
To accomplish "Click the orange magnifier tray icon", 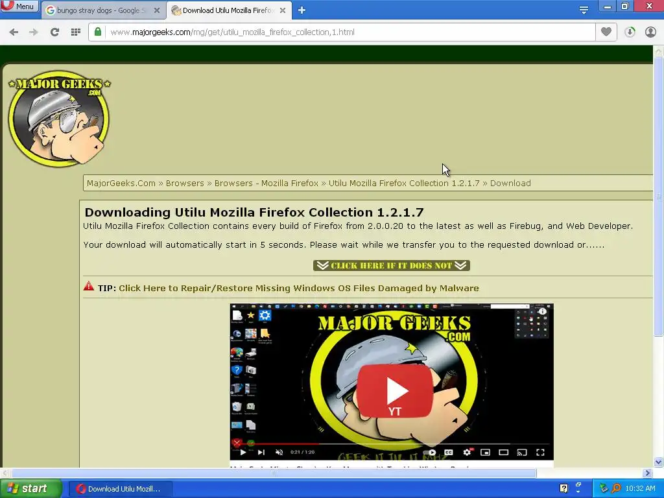I will (x=616, y=488).
